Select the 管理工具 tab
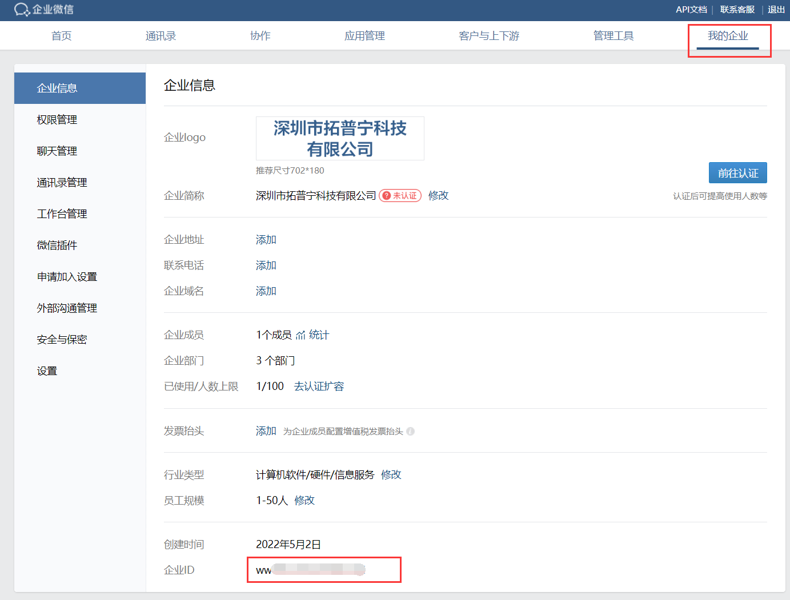The width and height of the screenshot is (790, 600). (x=613, y=36)
